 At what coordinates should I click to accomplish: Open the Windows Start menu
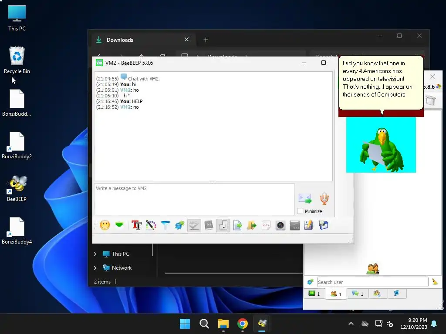click(185, 324)
